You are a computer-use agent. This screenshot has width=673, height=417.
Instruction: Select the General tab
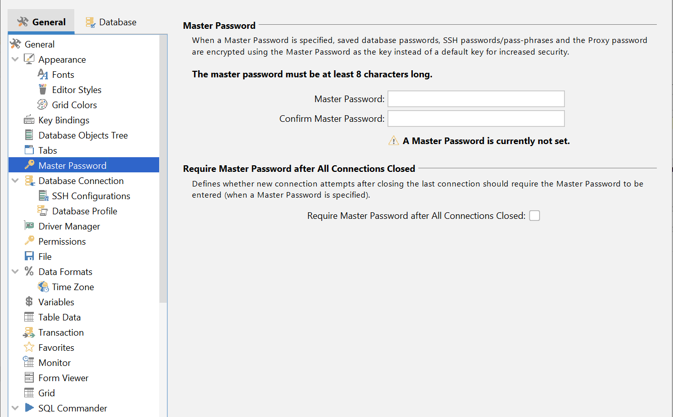pos(41,22)
